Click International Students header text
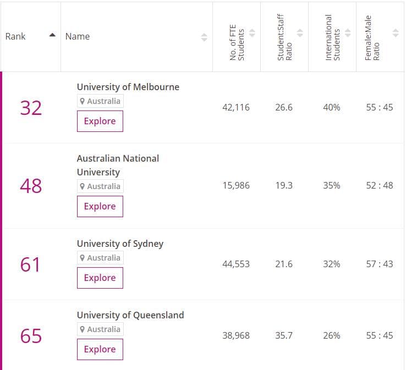Image resolution: width=406 pixels, height=370 pixels. (x=332, y=37)
